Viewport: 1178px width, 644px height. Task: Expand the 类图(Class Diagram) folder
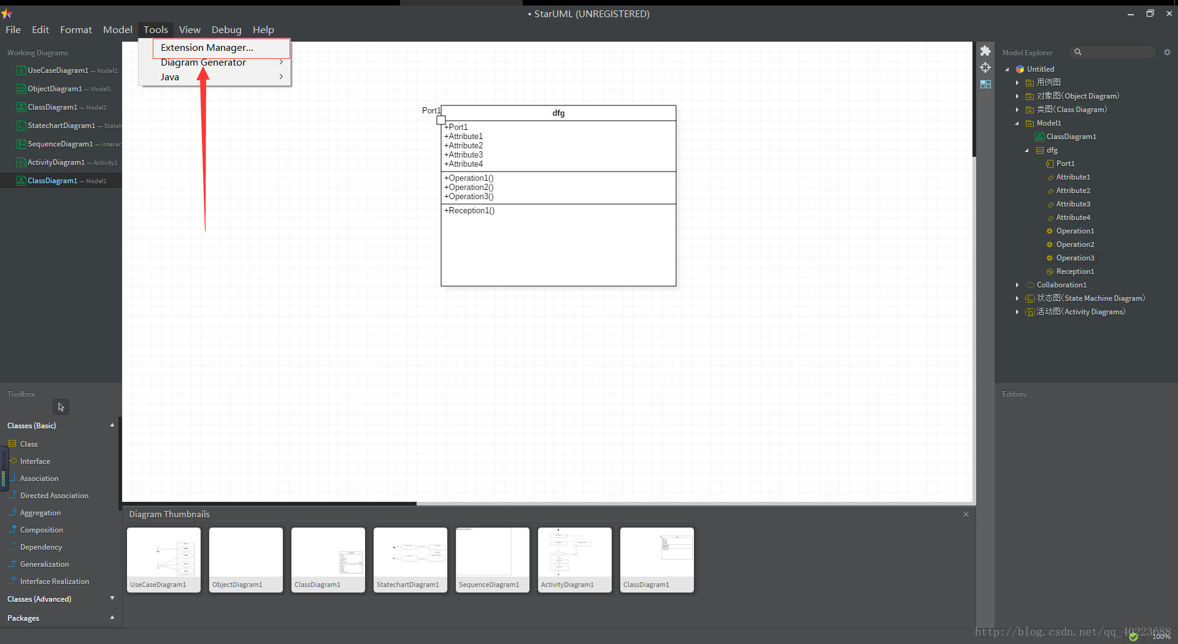point(1017,110)
